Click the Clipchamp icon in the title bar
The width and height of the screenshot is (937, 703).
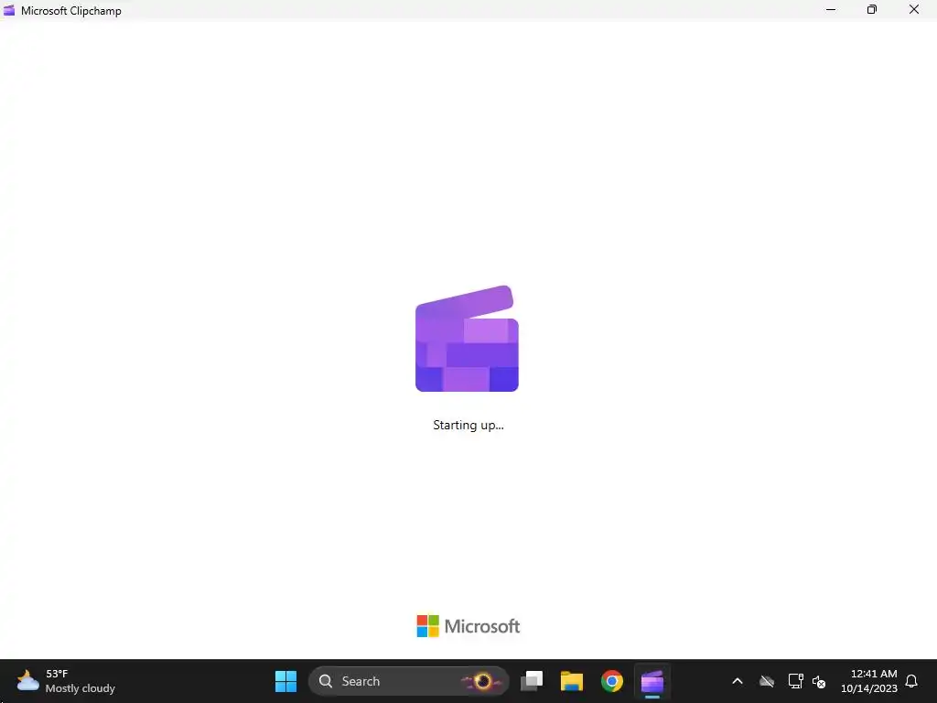tap(9, 10)
